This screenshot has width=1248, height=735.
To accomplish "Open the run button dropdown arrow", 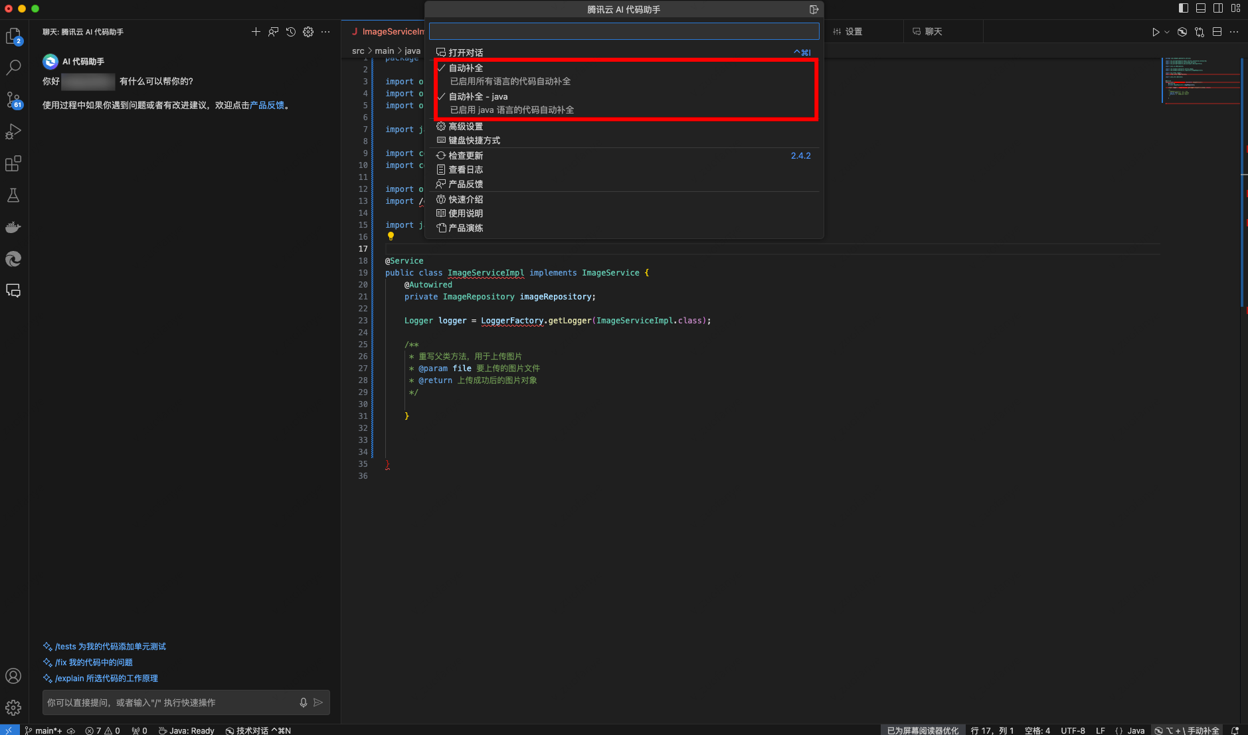I will pos(1167,32).
